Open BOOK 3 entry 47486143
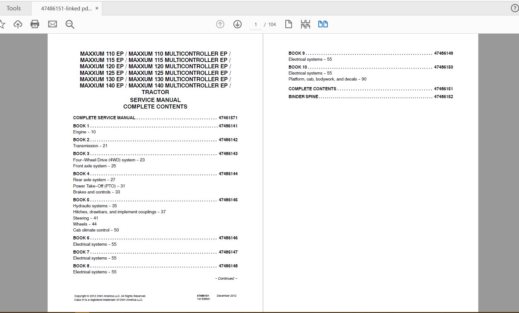 tap(155, 154)
